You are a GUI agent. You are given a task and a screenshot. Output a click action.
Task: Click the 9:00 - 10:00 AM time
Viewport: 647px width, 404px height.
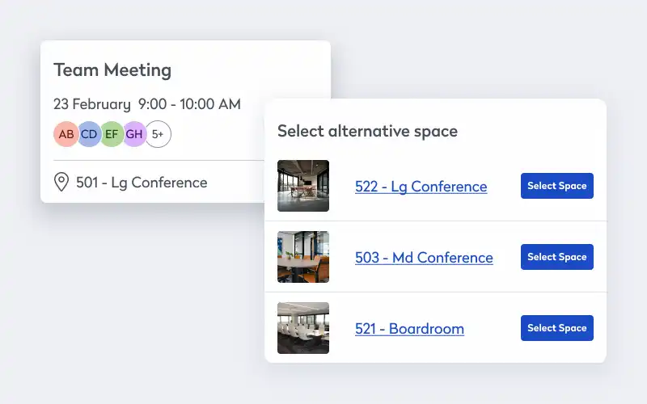pyautogui.click(x=189, y=104)
